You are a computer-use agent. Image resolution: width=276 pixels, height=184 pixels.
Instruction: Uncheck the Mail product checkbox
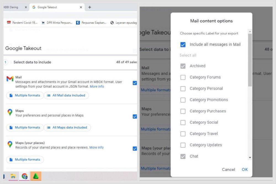(x=135, y=83)
